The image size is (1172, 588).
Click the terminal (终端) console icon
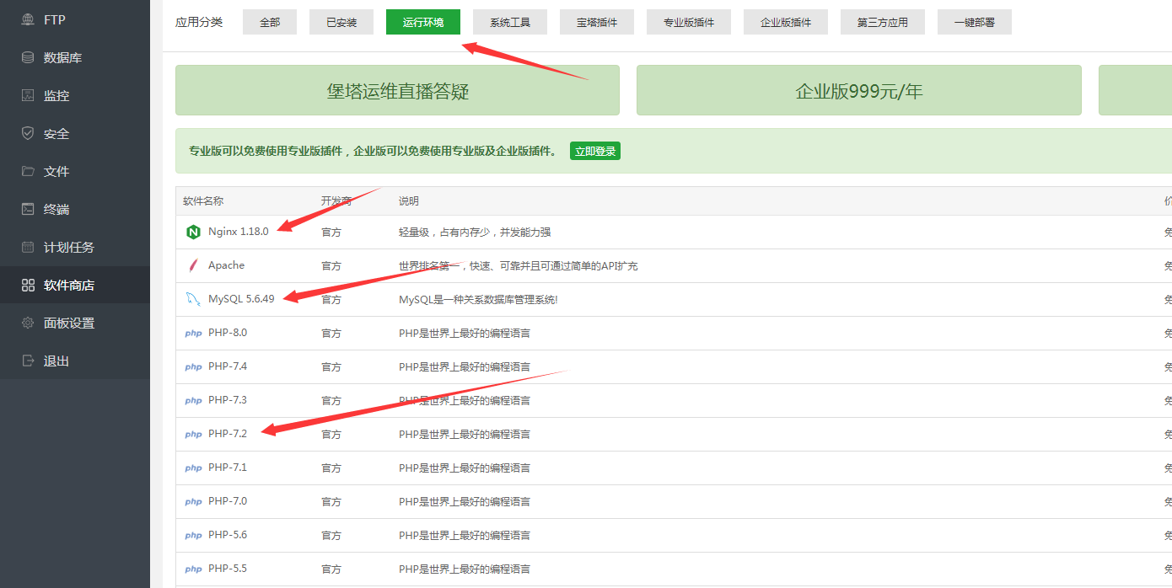(x=28, y=209)
